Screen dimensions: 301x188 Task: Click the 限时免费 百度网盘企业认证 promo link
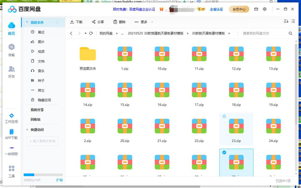tap(134, 9)
